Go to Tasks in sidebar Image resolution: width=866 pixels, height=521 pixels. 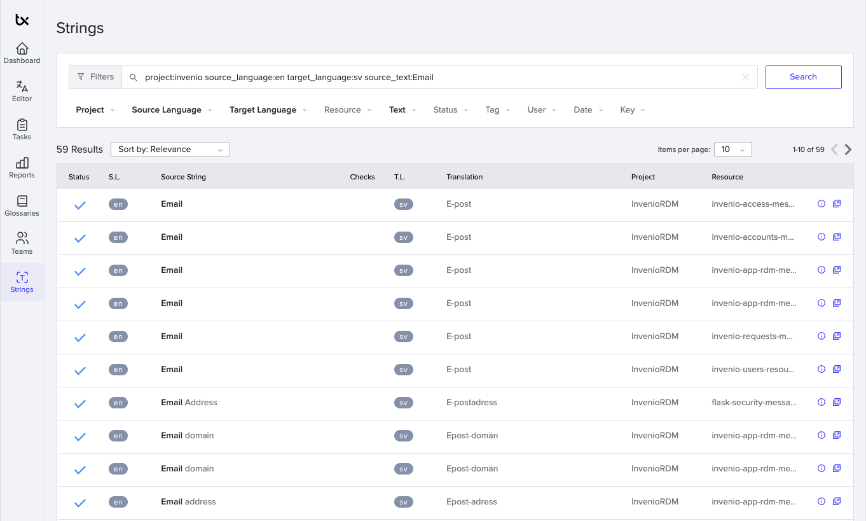[x=22, y=130]
